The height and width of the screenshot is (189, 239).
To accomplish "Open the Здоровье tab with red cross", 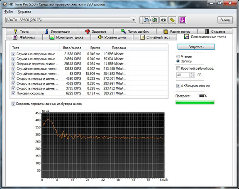I will click(96, 31).
